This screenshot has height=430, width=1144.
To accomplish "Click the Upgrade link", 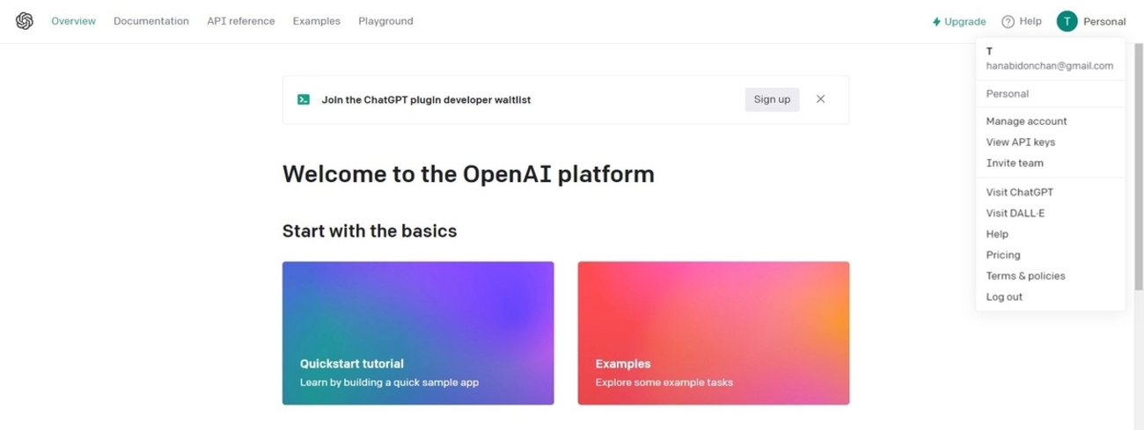I will pos(959,22).
